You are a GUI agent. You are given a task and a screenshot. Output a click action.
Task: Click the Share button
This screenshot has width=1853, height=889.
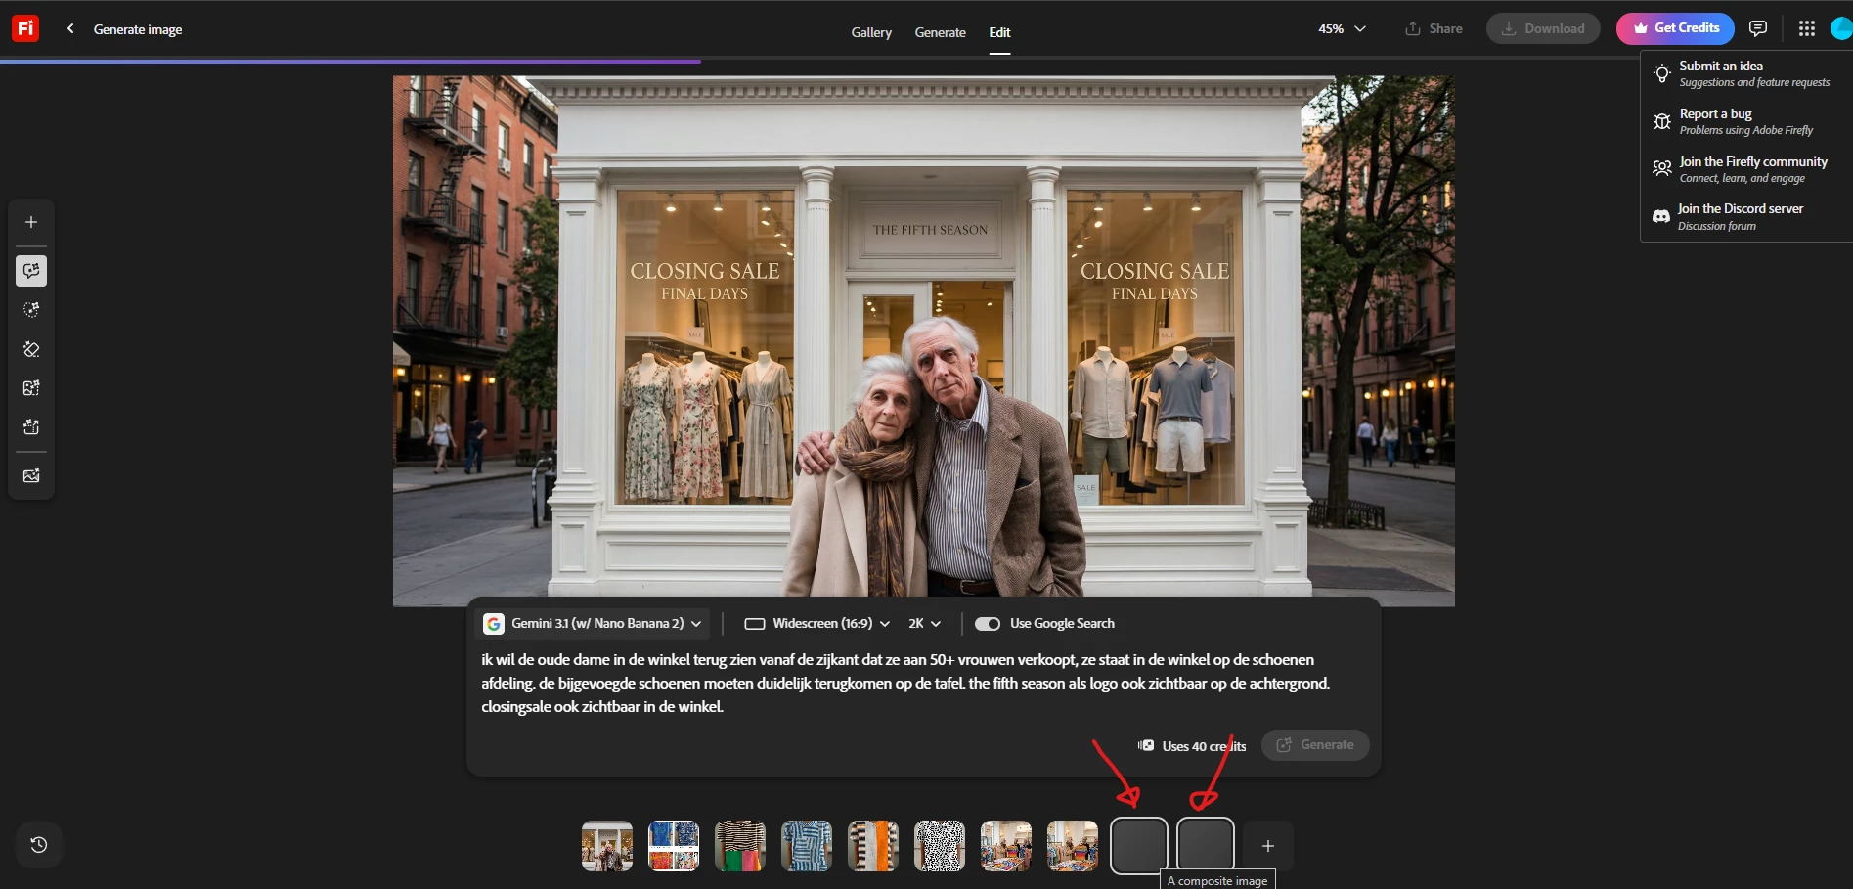[1434, 28]
